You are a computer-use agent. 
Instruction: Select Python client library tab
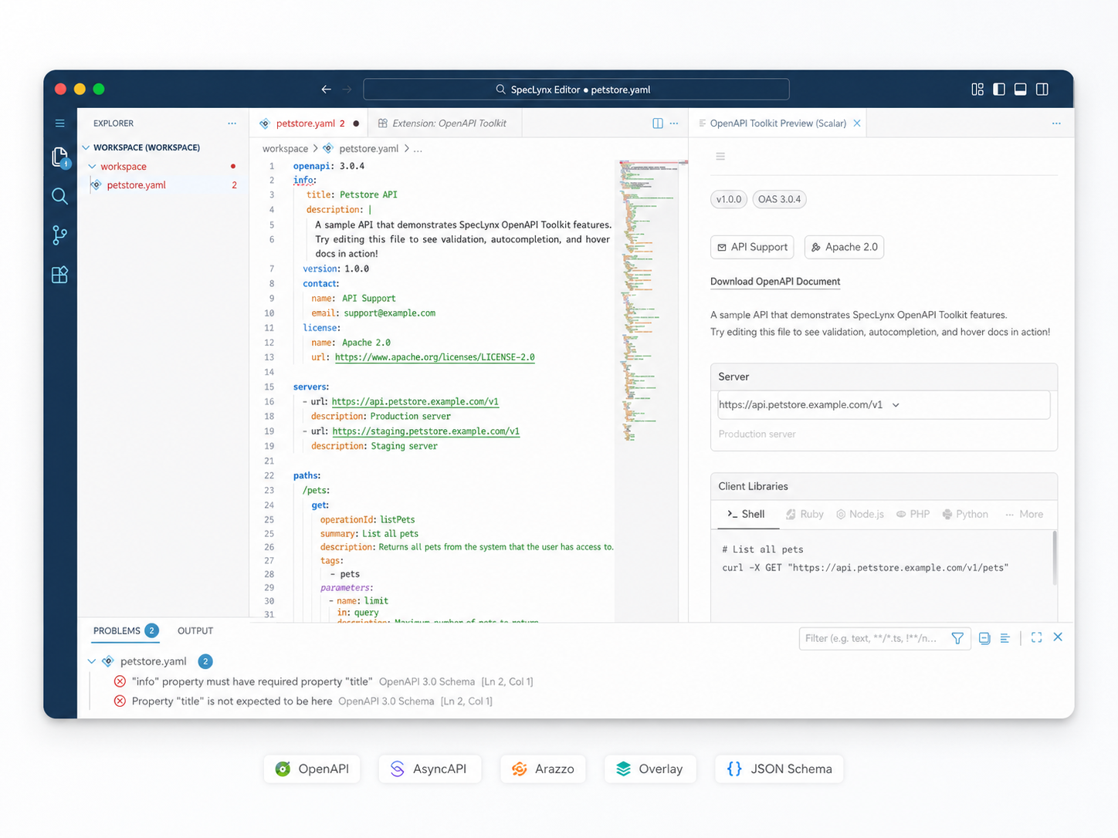click(965, 515)
